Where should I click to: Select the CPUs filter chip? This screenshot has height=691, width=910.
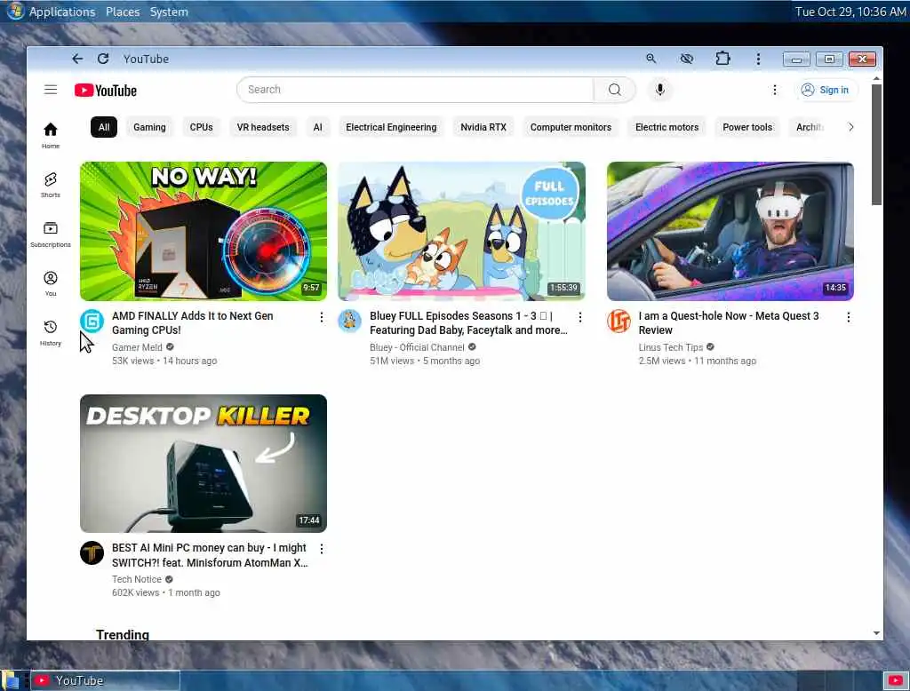point(202,127)
